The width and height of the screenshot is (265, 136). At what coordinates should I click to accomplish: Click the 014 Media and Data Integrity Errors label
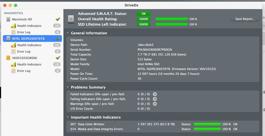pyautogui.click(x=97, y=129)
